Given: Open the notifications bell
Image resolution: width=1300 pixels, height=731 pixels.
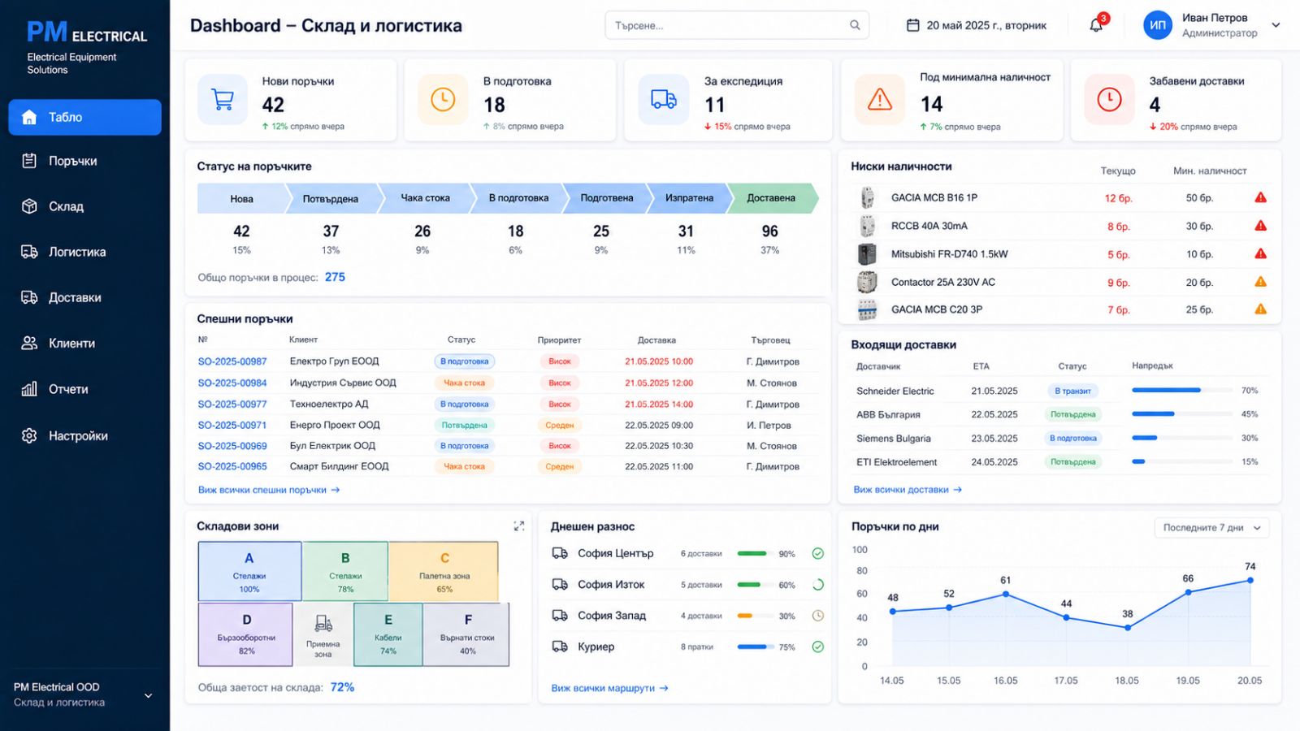Looking at the screenshot, I should 1096,25.
